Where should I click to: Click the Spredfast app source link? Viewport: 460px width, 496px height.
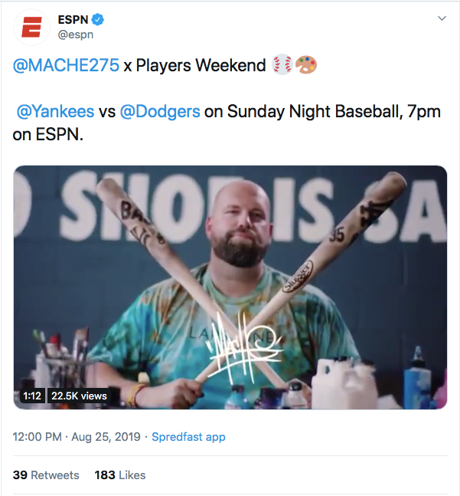tap(188, 436)
